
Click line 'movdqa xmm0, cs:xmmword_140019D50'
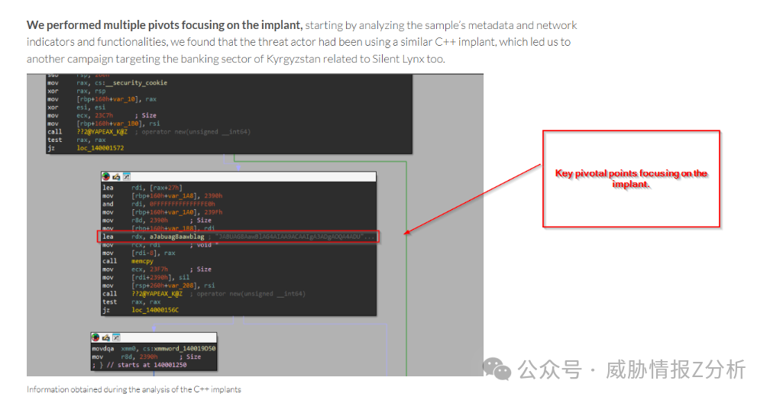(154, 349)
